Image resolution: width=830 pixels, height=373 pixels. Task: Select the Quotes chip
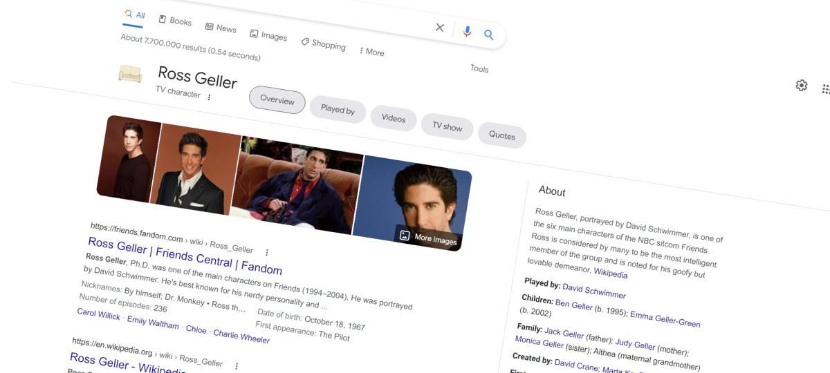point(501,135)
